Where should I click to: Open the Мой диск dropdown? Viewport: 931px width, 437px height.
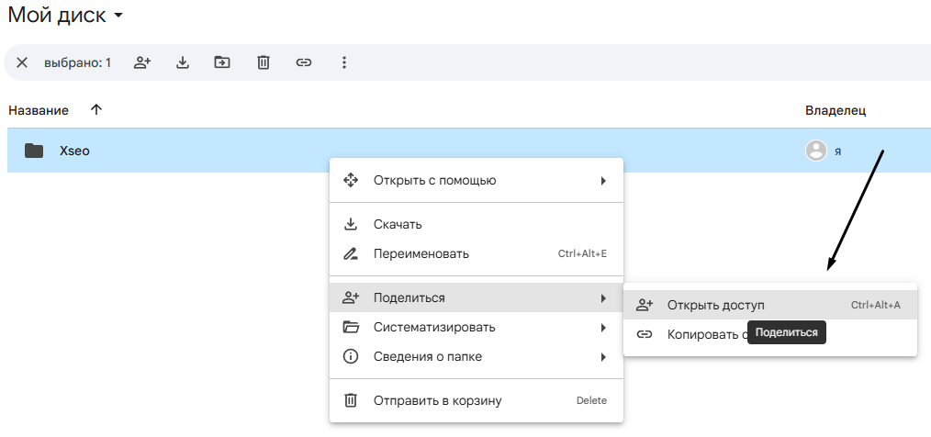65,15
